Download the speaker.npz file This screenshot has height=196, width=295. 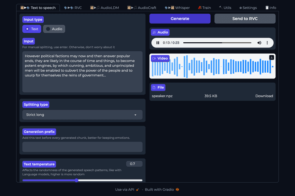(264, 96)
